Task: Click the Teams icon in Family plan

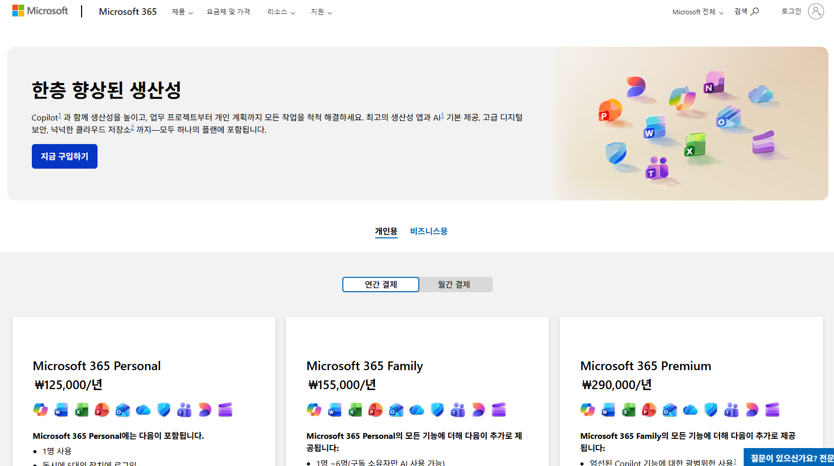Action: (x=458, y=410)
